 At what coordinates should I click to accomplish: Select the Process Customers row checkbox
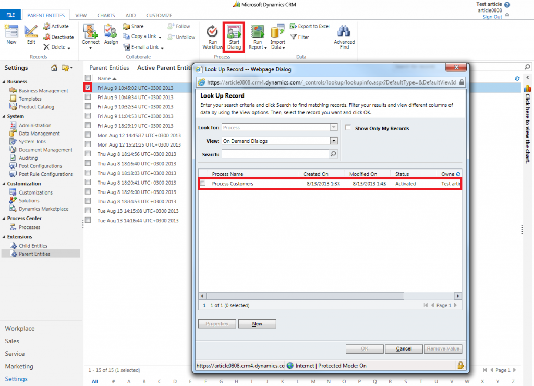tap(202, 184)
